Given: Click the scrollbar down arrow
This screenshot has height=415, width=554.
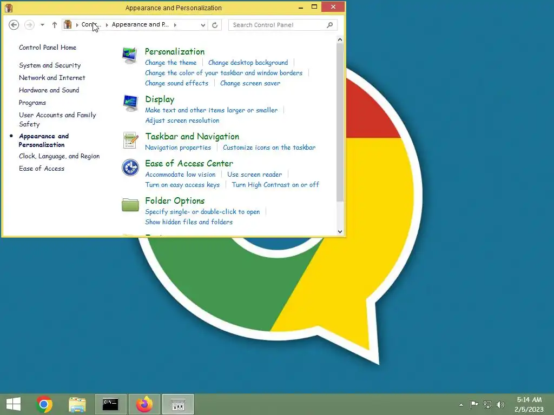Looking at the screenshot, I should point(340,231).
